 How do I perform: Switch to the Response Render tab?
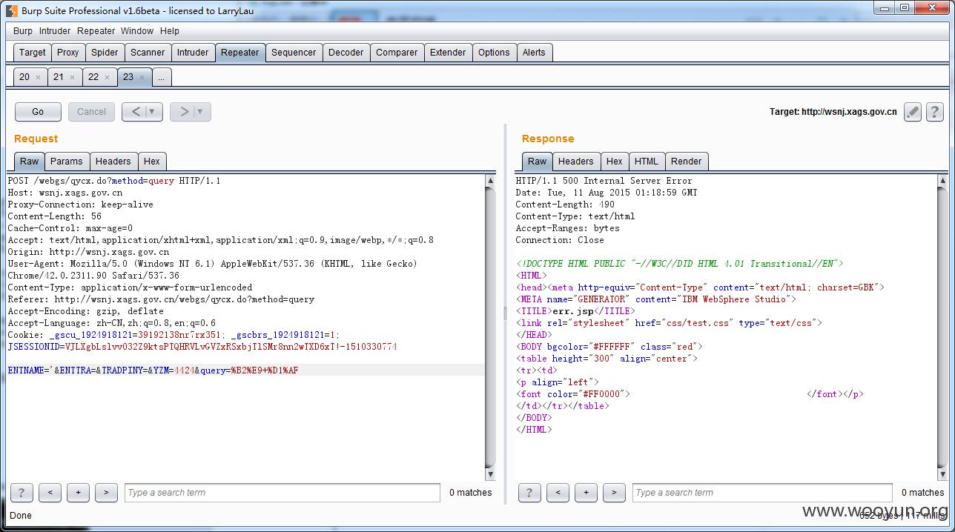(x=687, y=162)
